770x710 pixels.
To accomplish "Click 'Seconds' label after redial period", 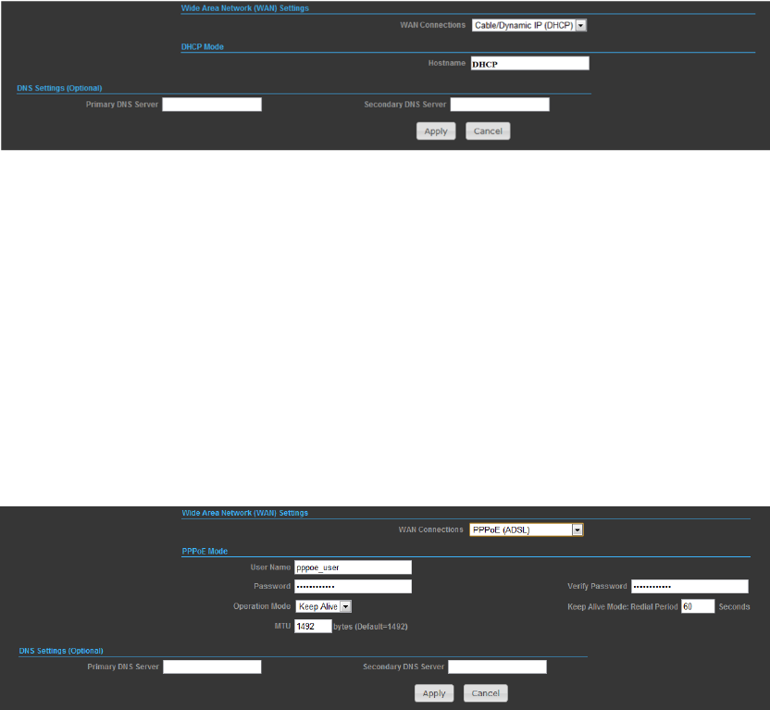I will [x=734, y=607].
